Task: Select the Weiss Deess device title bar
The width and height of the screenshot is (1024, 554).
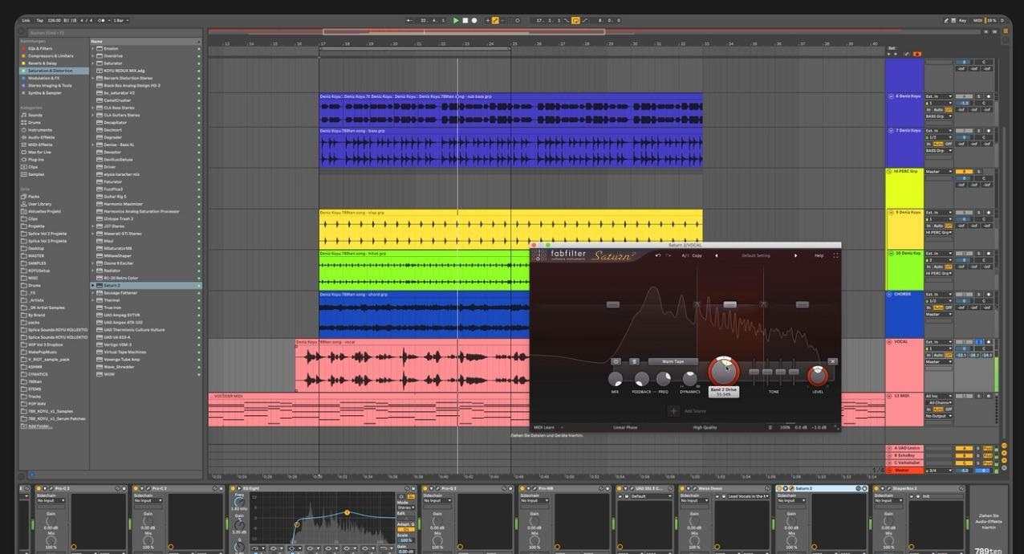Action: (725, 488)
